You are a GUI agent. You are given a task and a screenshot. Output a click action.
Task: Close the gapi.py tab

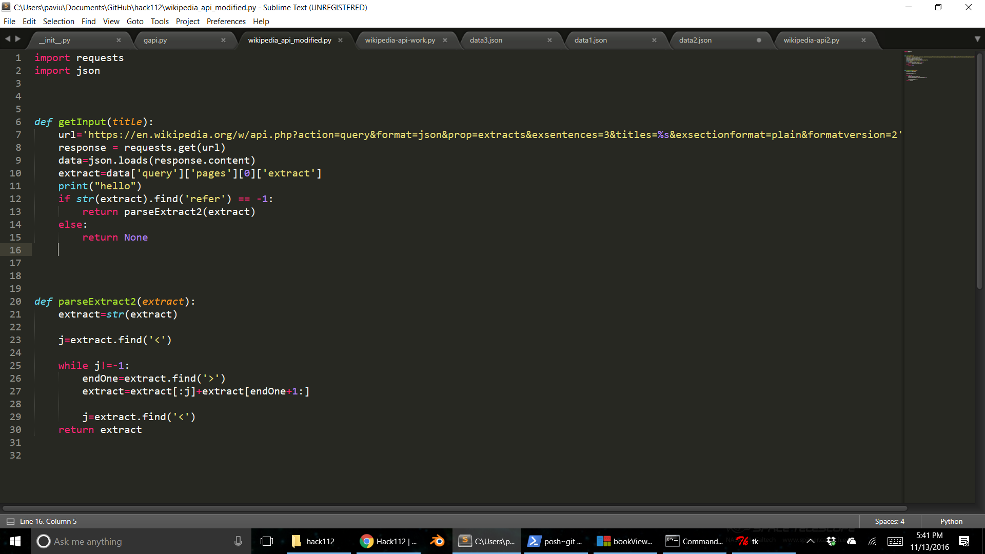tap(223, 40)
